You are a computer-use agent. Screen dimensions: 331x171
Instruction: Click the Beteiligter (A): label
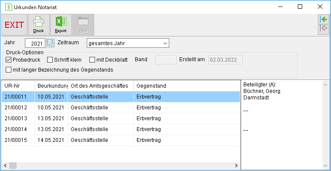(x=260, y=85)
